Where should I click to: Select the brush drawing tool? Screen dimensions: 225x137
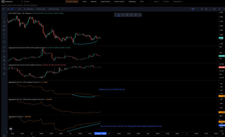4,34
